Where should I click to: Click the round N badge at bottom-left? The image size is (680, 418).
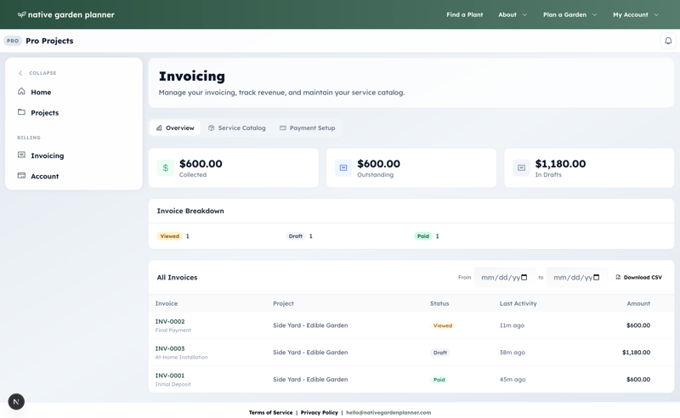coord(16,402)
